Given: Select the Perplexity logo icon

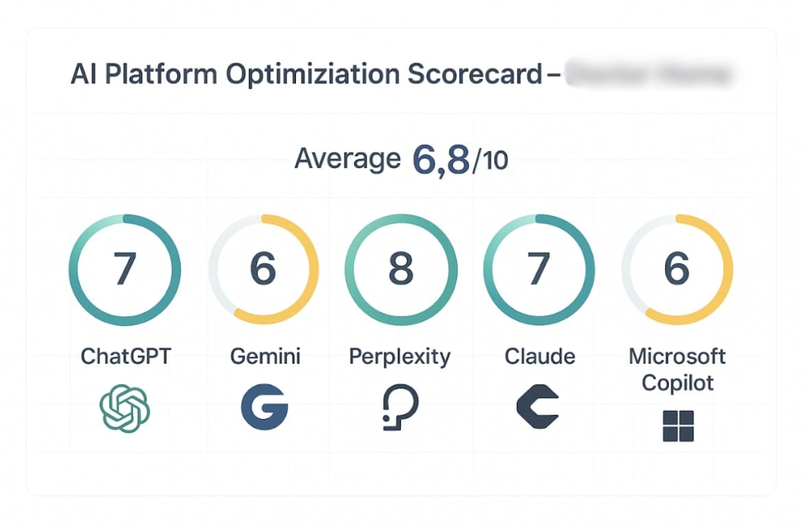Looking at the screenshot, I should click(x=400, y=409).
